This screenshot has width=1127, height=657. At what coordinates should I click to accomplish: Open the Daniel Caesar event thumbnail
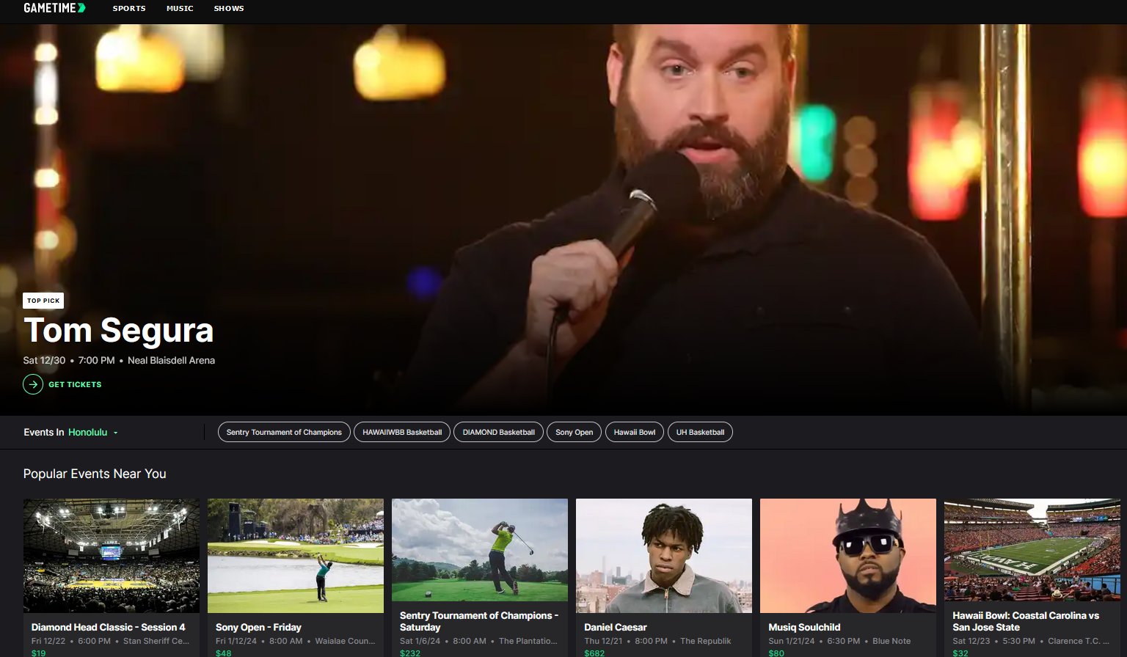click(664, 555)
